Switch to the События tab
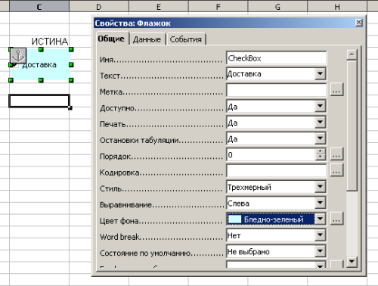378x286 pixels. tap(186, 39)
